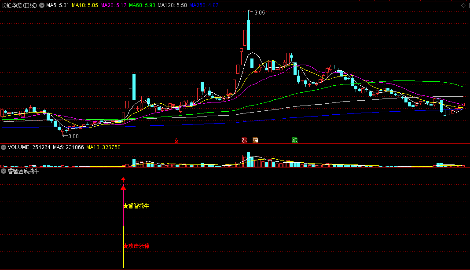This screenshot has height=270, width=470.
Task: Expand the 睿智金底擒牛 indicator dropdown arrow
Action: [x=4, y=171]
